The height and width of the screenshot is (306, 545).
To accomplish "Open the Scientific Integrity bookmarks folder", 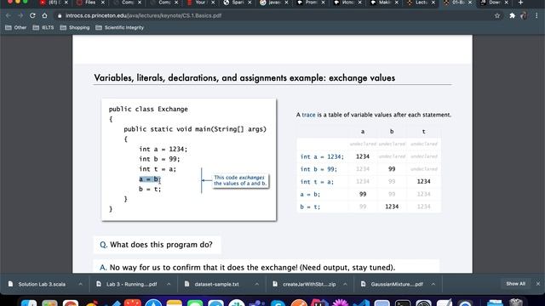I will tap(119, 27).
